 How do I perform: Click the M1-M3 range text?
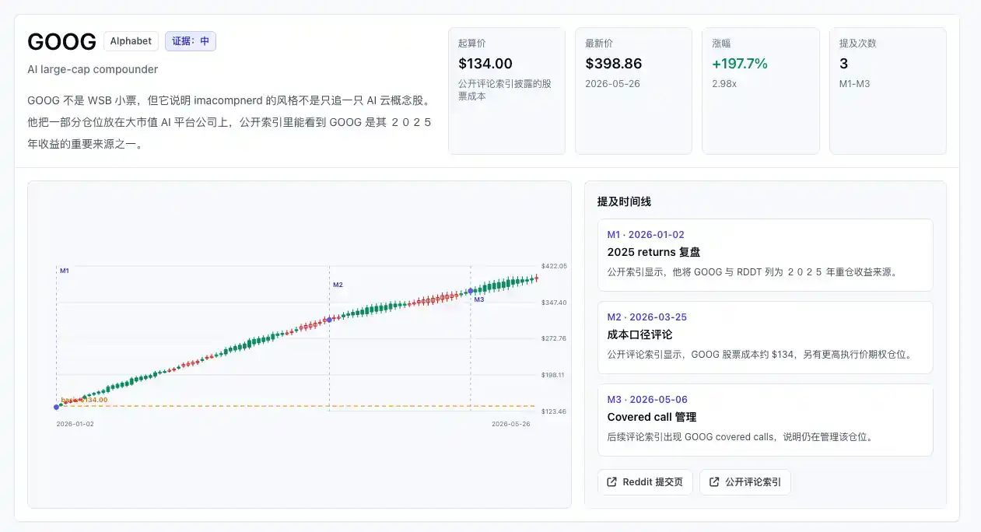tap(854, 83)
